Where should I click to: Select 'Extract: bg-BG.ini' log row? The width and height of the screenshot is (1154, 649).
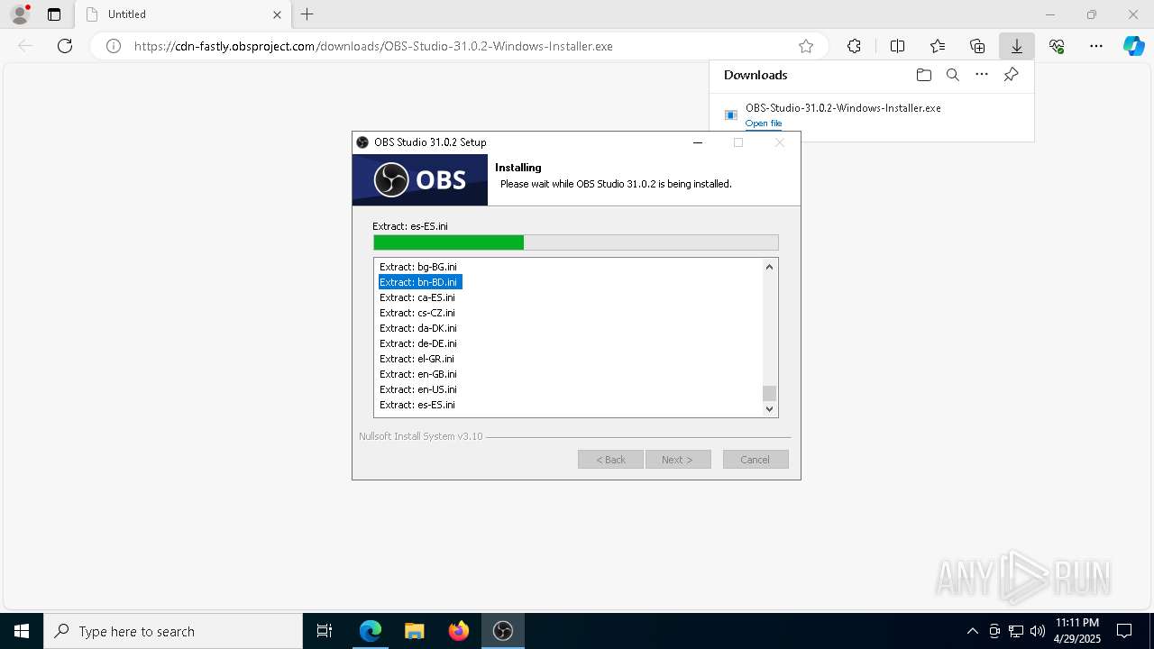coord(418,267)
